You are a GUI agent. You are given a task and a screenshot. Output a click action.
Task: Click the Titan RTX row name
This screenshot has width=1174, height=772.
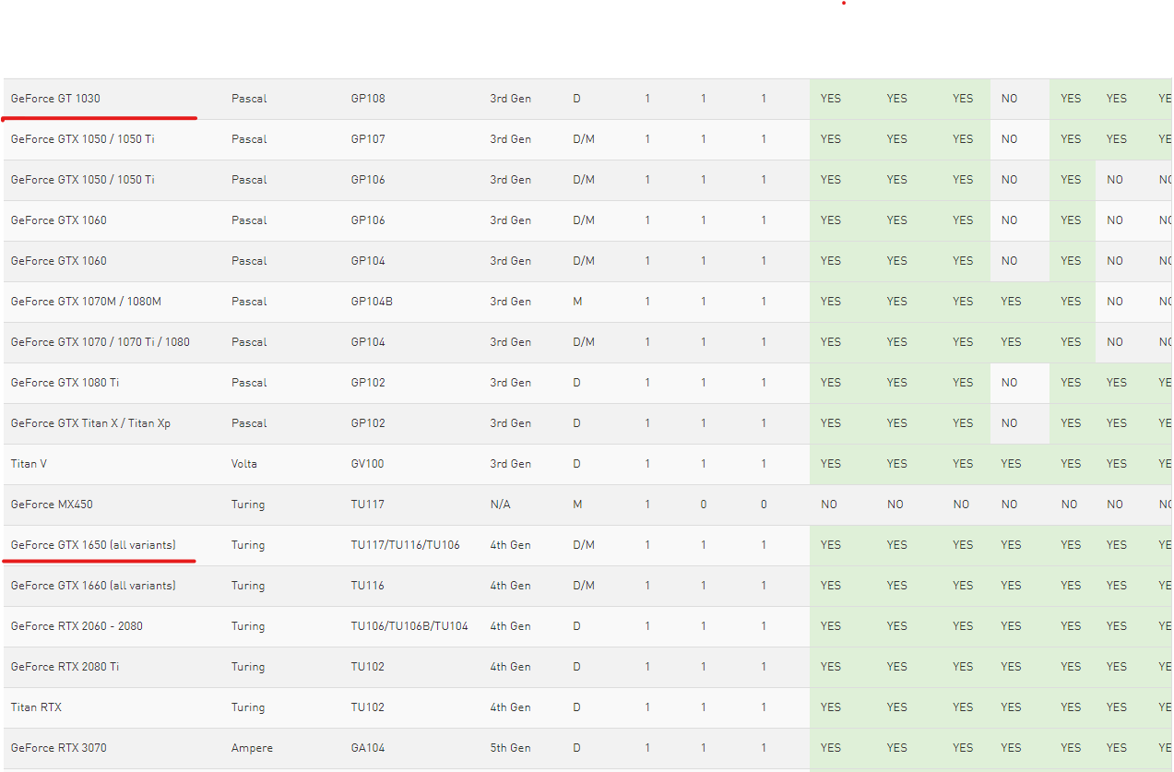(36, 707)
